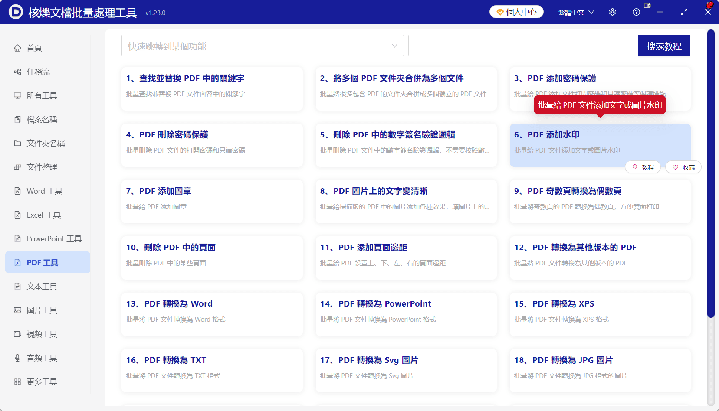
Task: Click the PDF document icon in sidebar
Action: click(x=17, y=262)
